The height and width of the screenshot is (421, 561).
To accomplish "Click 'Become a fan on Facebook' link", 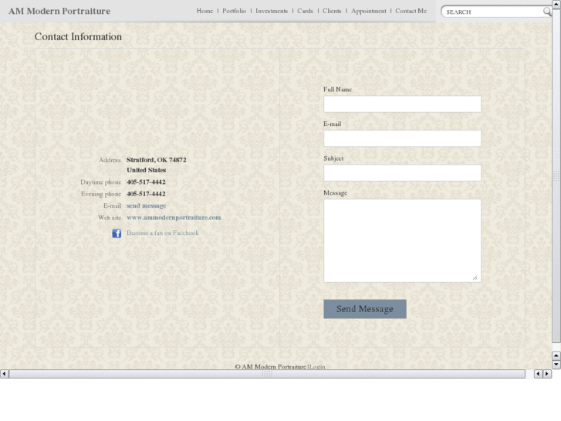I will click(162, 233).
